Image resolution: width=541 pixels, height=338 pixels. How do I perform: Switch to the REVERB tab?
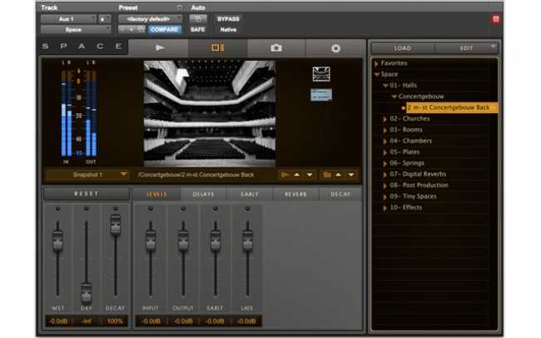point(295,194)
